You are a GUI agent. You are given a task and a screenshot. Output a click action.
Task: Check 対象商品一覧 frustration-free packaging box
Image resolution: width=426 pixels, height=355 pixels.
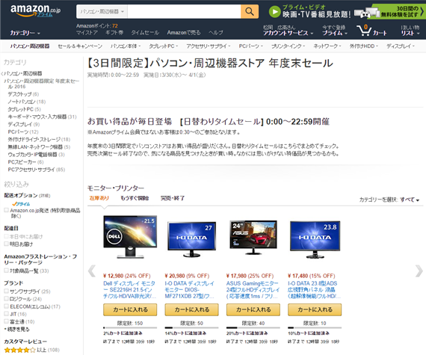[6, 271]
